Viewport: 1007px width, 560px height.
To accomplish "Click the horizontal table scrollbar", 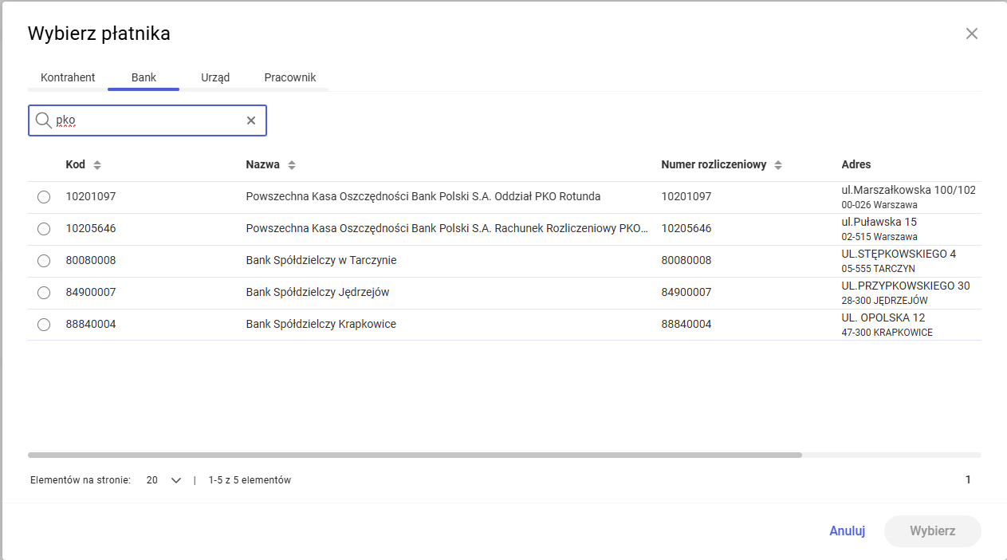I will point(415,455).
